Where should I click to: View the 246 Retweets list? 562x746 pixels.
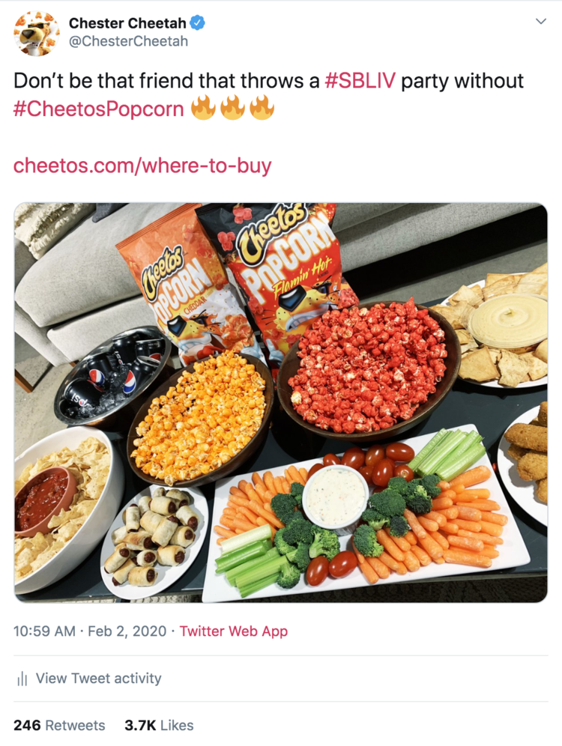coord(59,725)
